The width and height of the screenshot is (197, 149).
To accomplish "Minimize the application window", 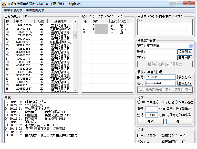I will [173, 3].
